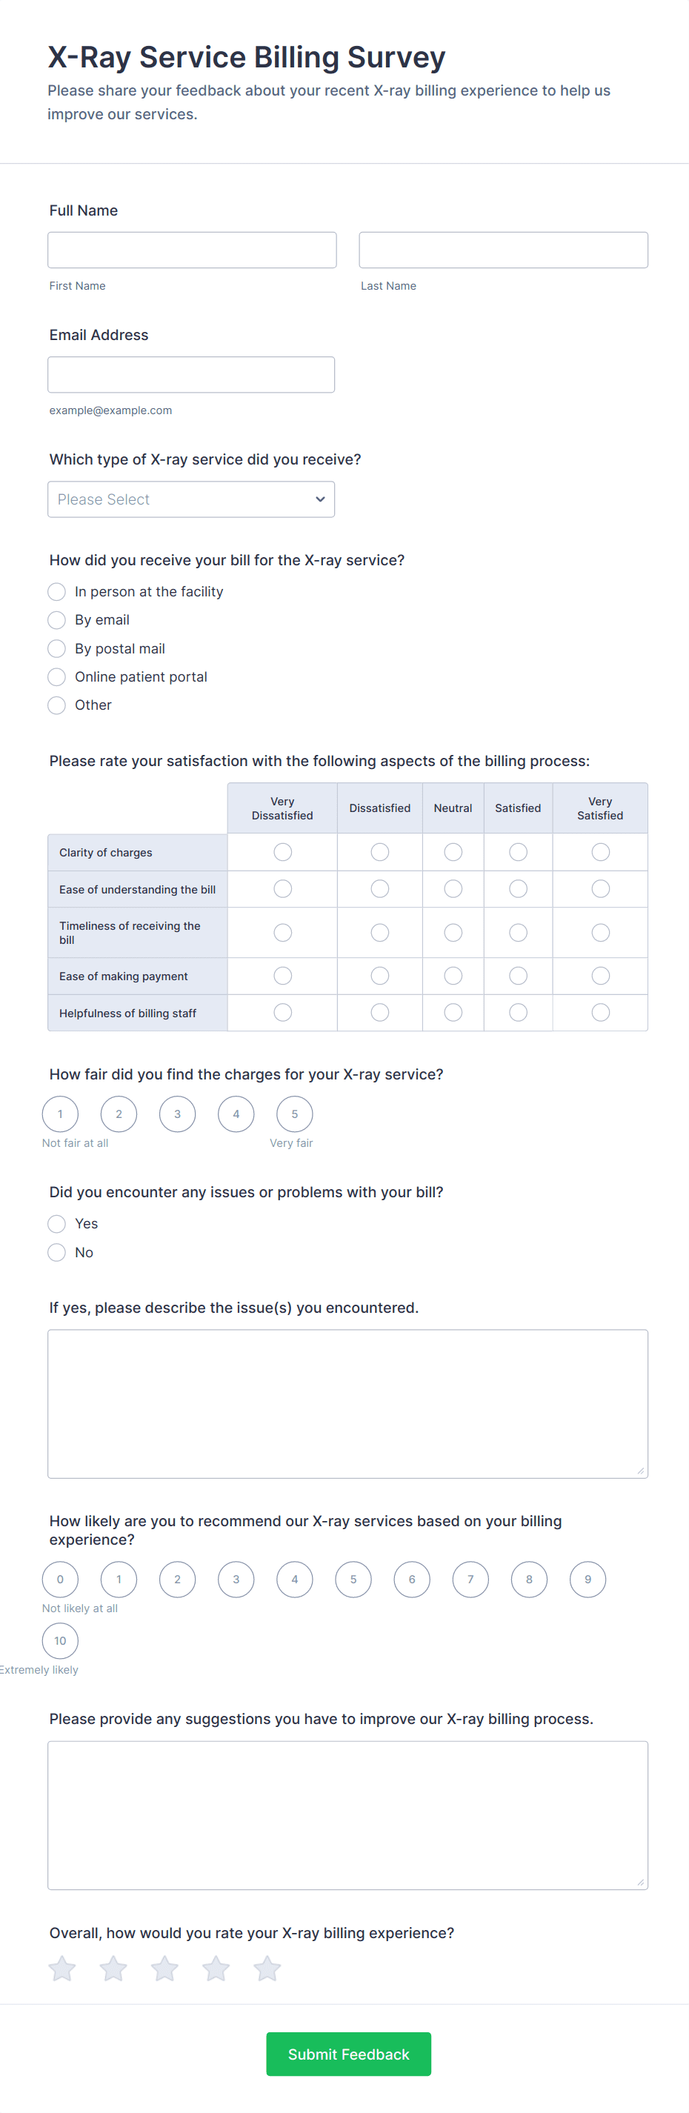
Task: Mark Helpfulness of billing staff as Dissatisfied
Action: 380,1012
